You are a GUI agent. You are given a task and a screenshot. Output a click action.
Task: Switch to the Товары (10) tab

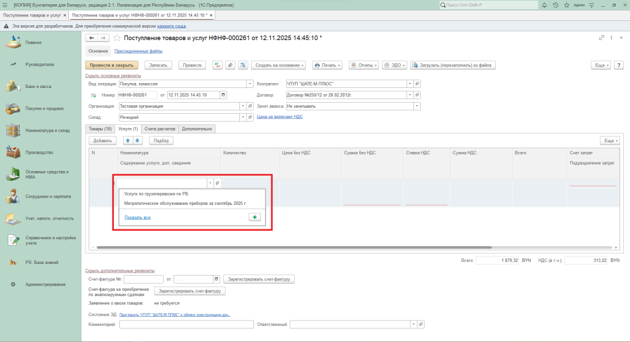(x=100, y=129)
